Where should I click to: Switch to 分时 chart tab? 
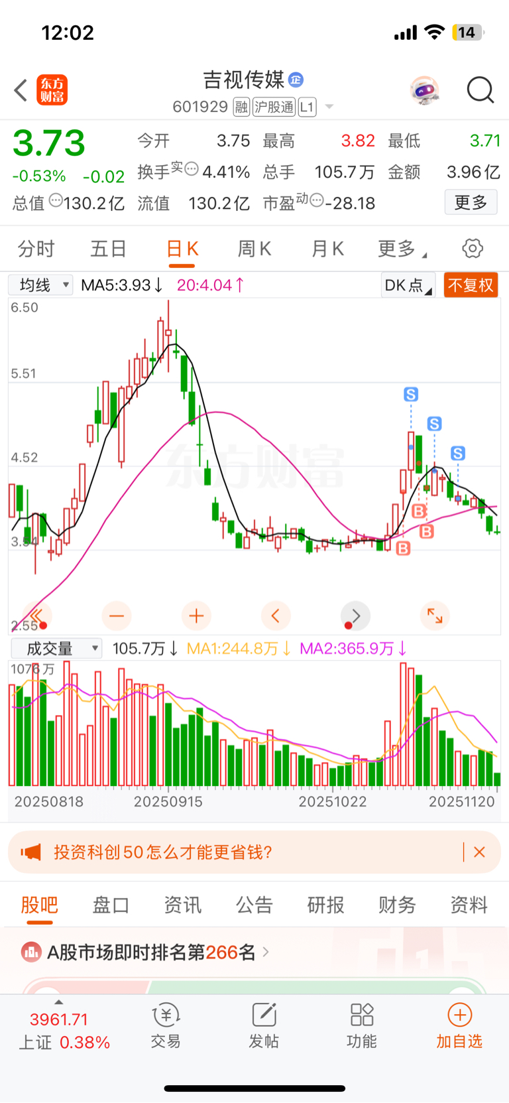36,249
